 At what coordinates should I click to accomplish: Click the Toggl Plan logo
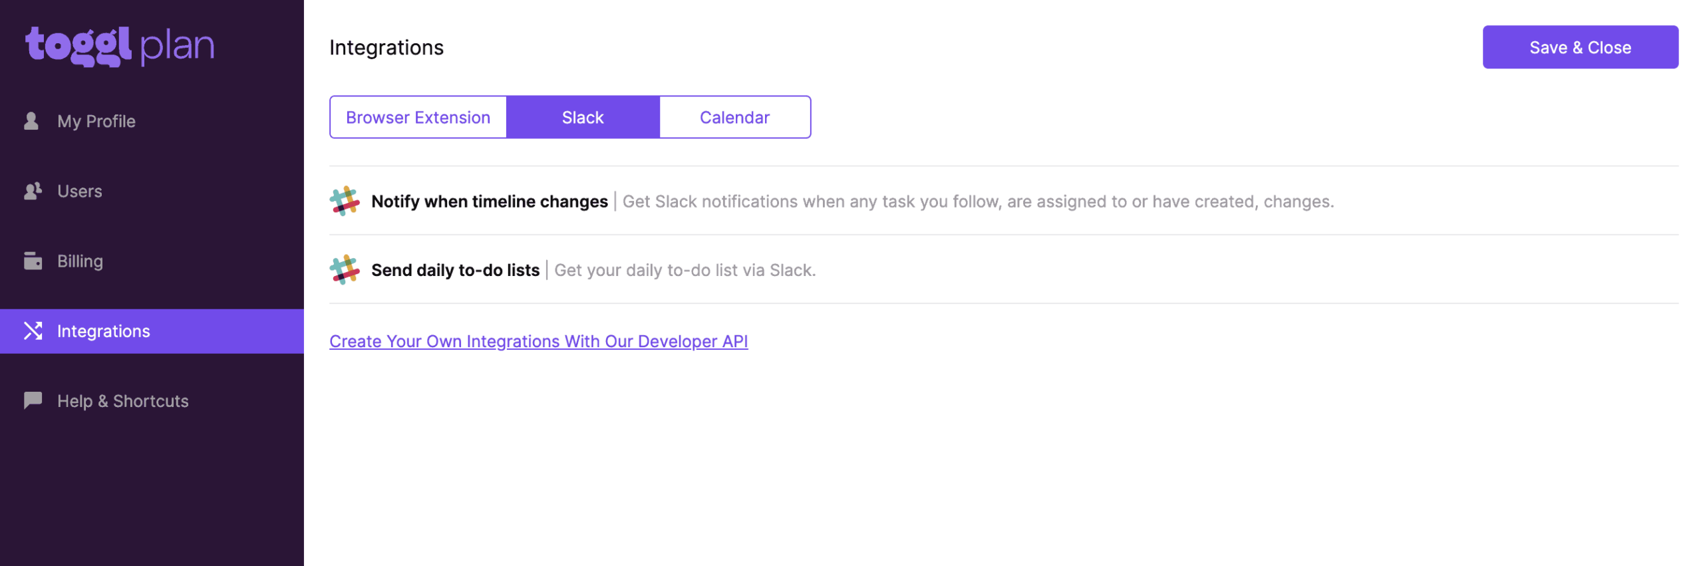[x=120, y=46]
